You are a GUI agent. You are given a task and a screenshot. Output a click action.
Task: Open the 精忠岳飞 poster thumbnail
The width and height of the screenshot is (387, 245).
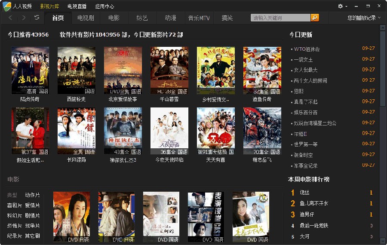click(x=262, y=131)
